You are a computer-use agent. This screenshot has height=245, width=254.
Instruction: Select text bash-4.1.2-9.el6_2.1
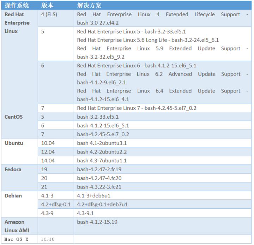(101, 83)
